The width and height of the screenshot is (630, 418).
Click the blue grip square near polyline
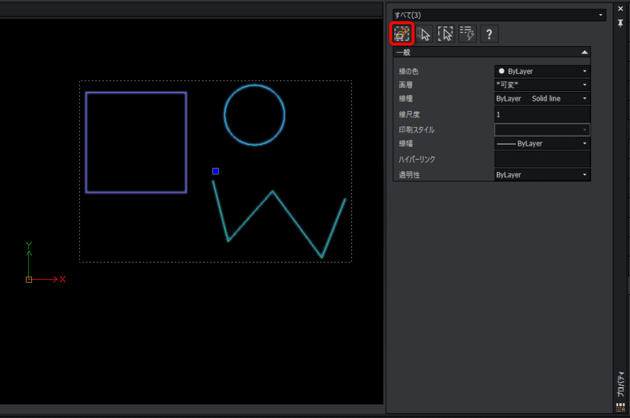click(x=215, y=171)
